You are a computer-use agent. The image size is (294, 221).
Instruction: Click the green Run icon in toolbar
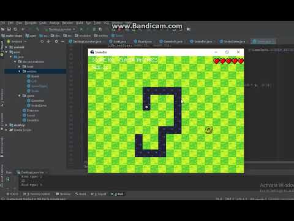(x=81, y=29)
